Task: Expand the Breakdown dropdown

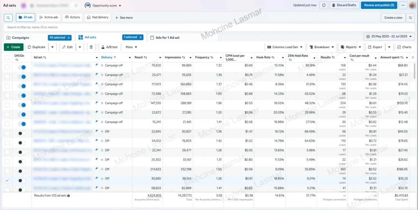Action: tap(322, 47)
